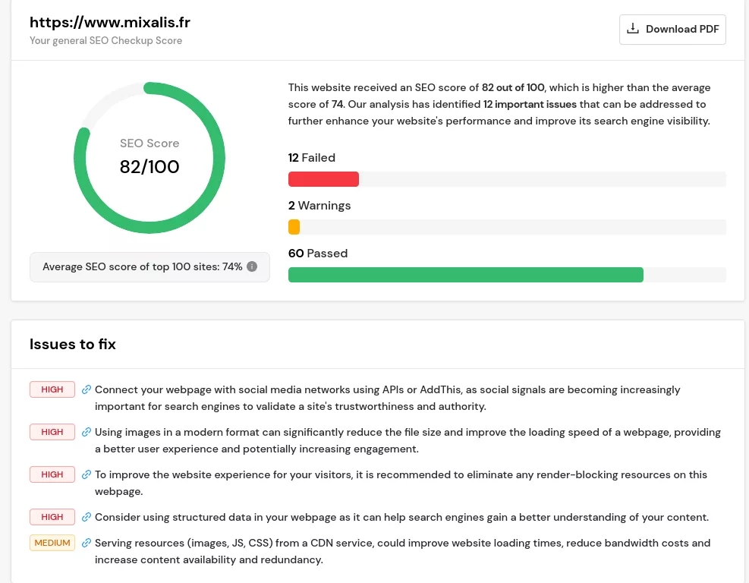The image size is (749, 583).
Task: Click the download arrow icon
Action: [632, 29]
